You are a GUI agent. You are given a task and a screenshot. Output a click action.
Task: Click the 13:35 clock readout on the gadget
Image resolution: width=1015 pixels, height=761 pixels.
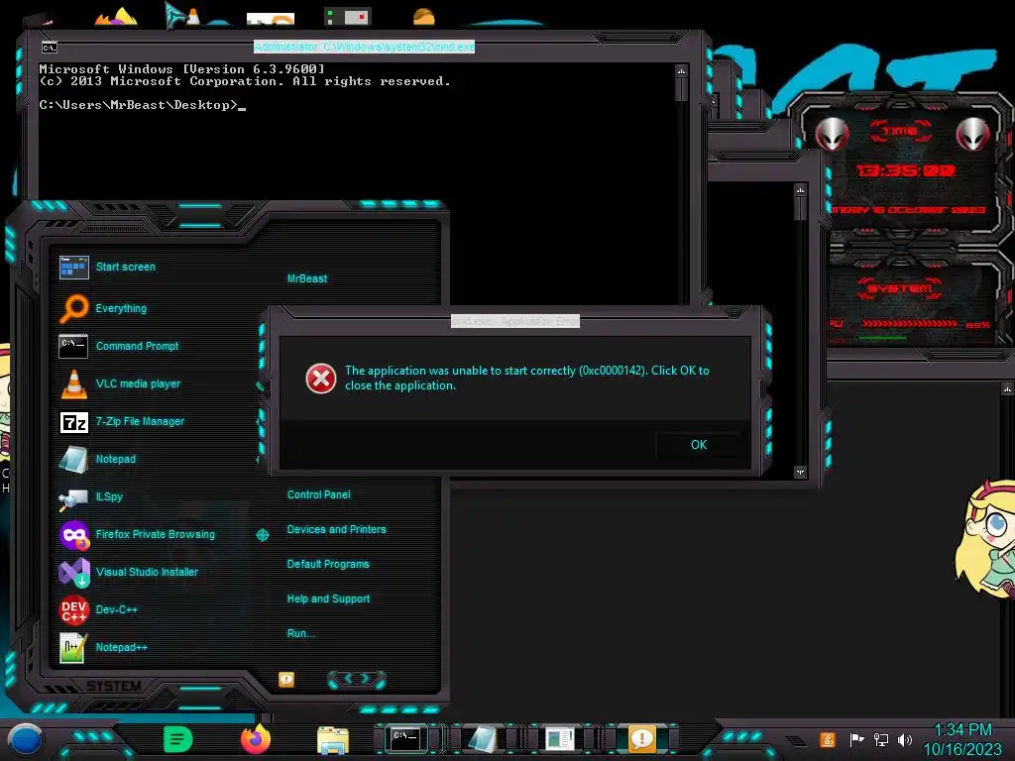(906, 170)
